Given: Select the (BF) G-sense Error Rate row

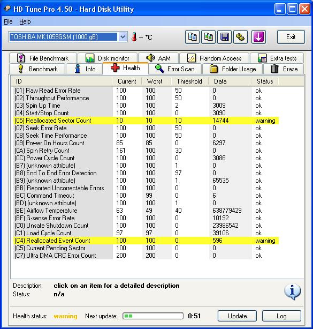Looking at the screenshot, I should [146, 218].
